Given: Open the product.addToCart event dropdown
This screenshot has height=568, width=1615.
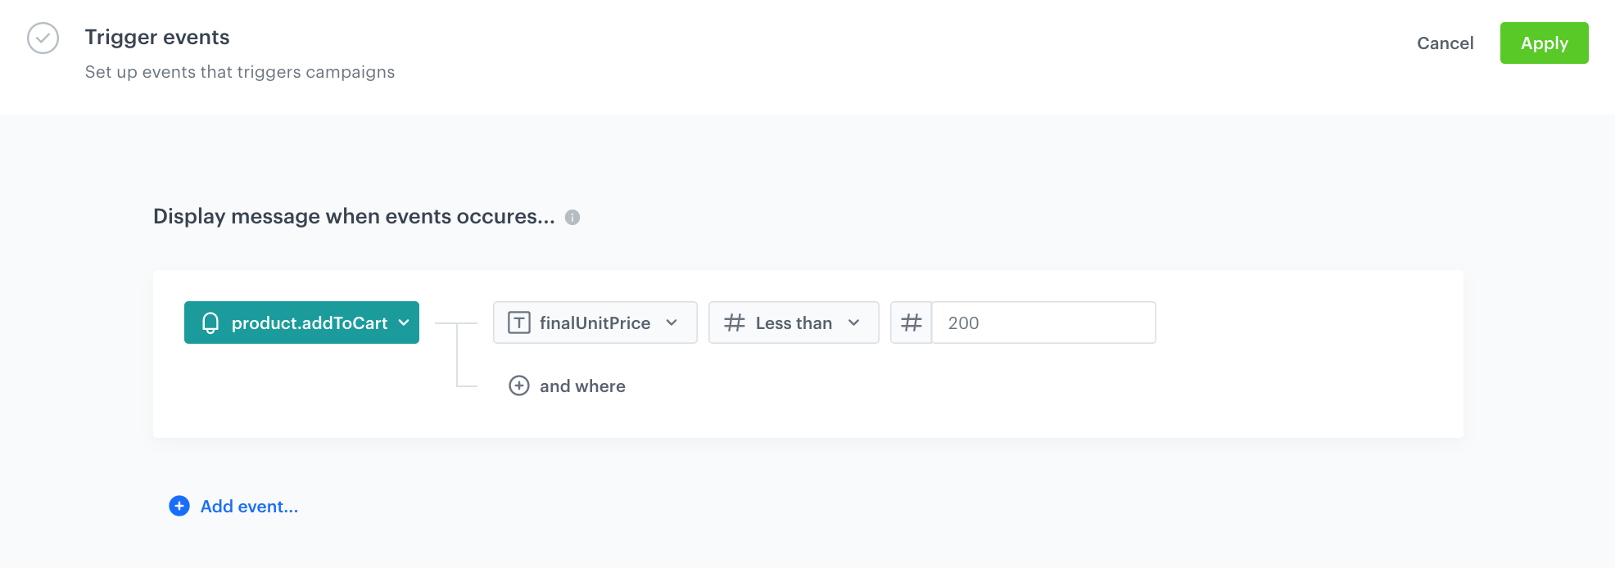Looking at the screenshot, I should point(301,323).
